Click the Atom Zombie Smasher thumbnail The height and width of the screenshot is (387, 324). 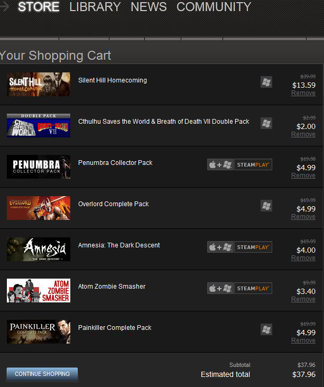pos(39,290)
